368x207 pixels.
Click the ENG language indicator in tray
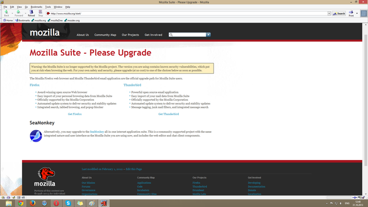point(347,204)
